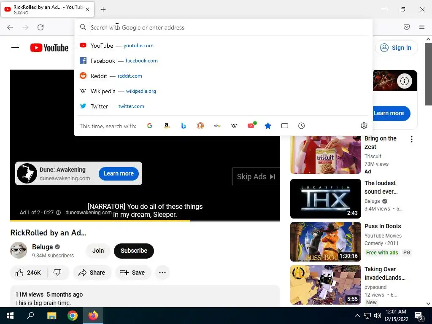Open Taking Over InvadedLands video thumbnail
432x324 pixels.
pos(326,285)
